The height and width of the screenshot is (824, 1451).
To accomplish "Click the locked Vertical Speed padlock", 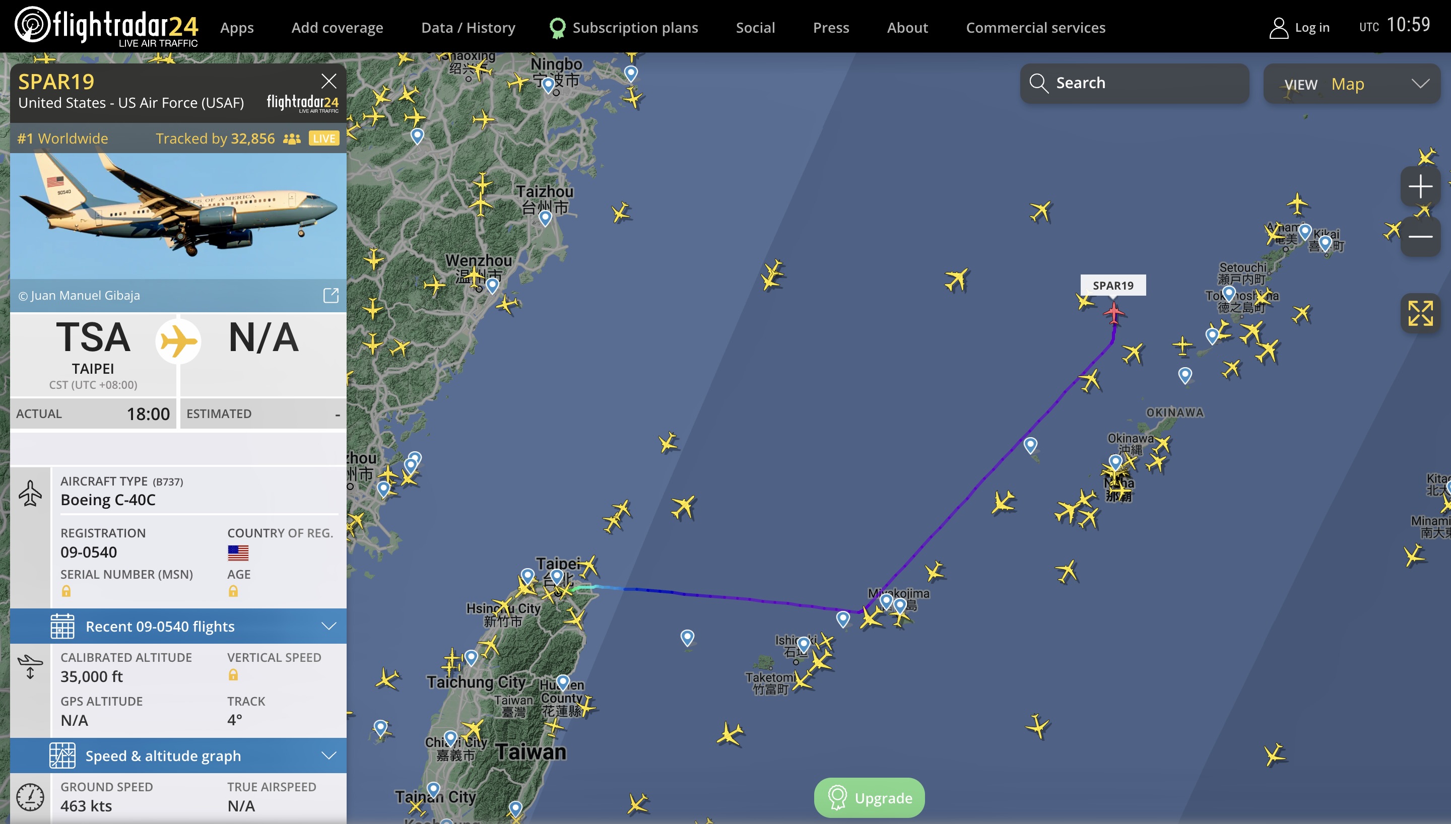I will pyautogui.click(x=233, y=674).
